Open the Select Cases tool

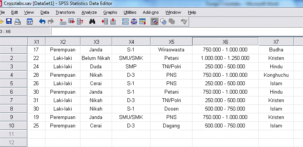[x=142, y=21]
